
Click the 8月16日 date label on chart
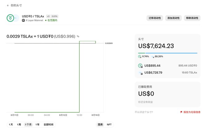pos(96,115)
